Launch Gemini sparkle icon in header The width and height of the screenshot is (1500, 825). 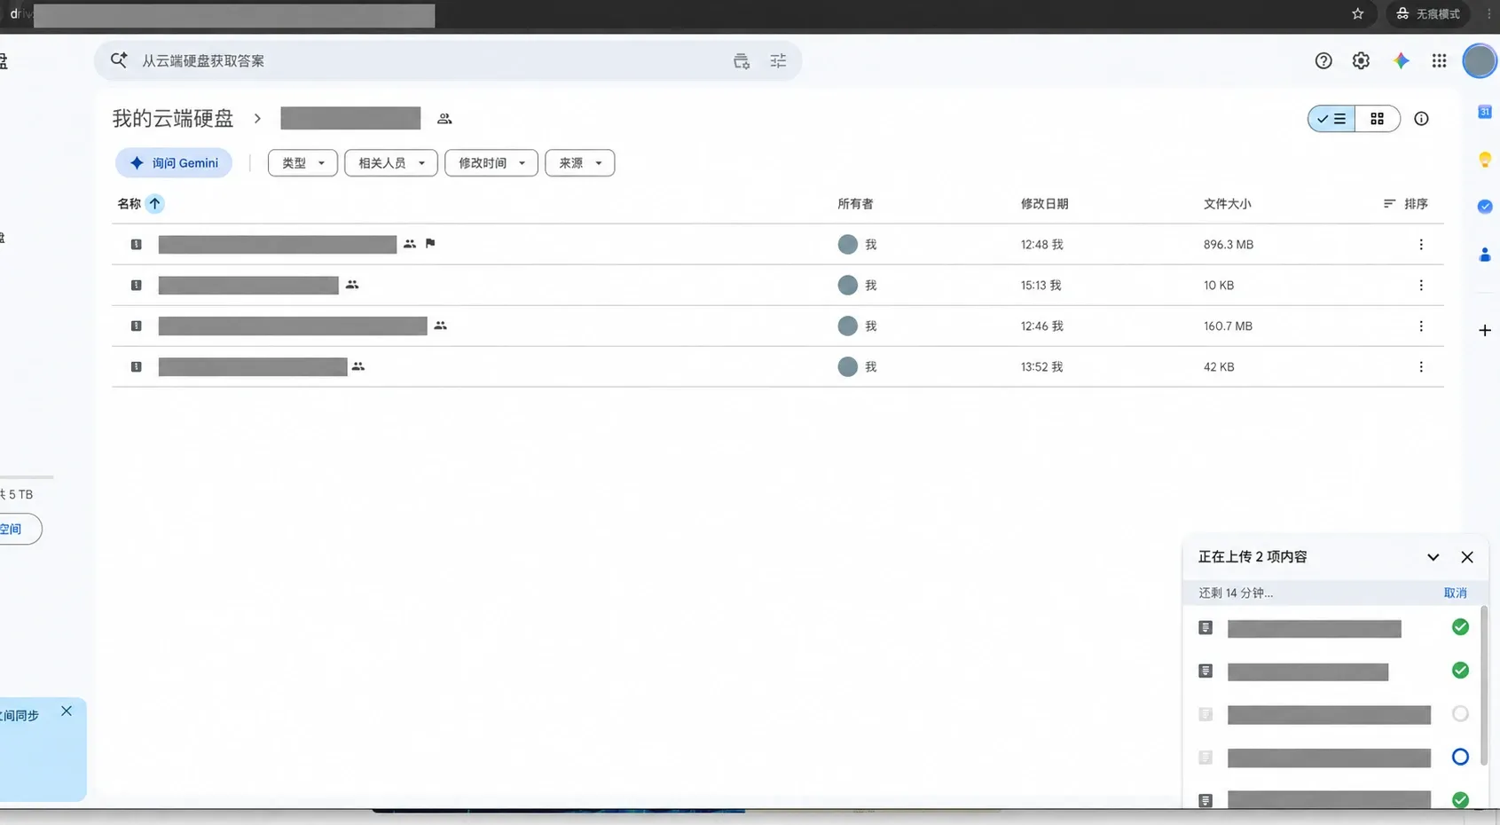1401,60
